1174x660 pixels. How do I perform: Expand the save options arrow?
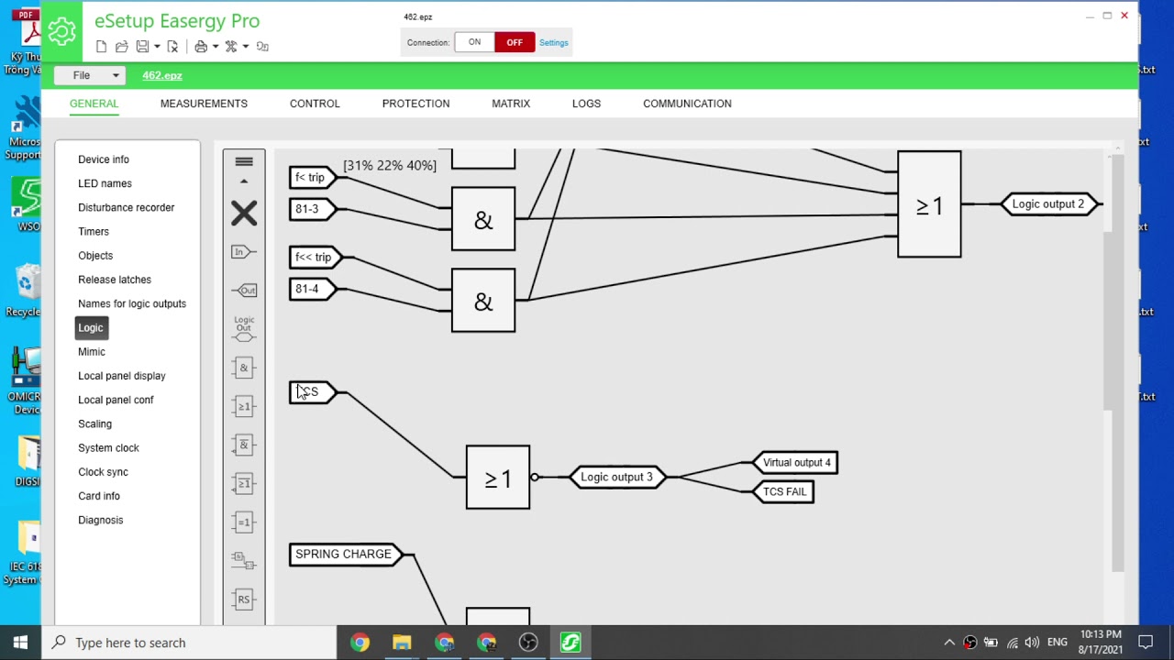click(157, 47)
